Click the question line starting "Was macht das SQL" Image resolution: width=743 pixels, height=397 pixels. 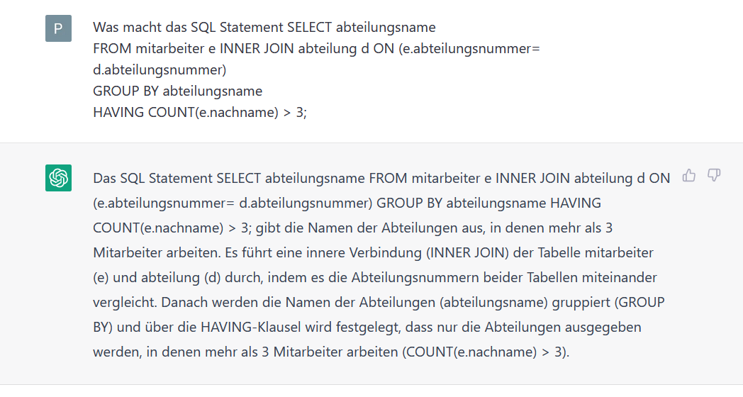(264, 28)
